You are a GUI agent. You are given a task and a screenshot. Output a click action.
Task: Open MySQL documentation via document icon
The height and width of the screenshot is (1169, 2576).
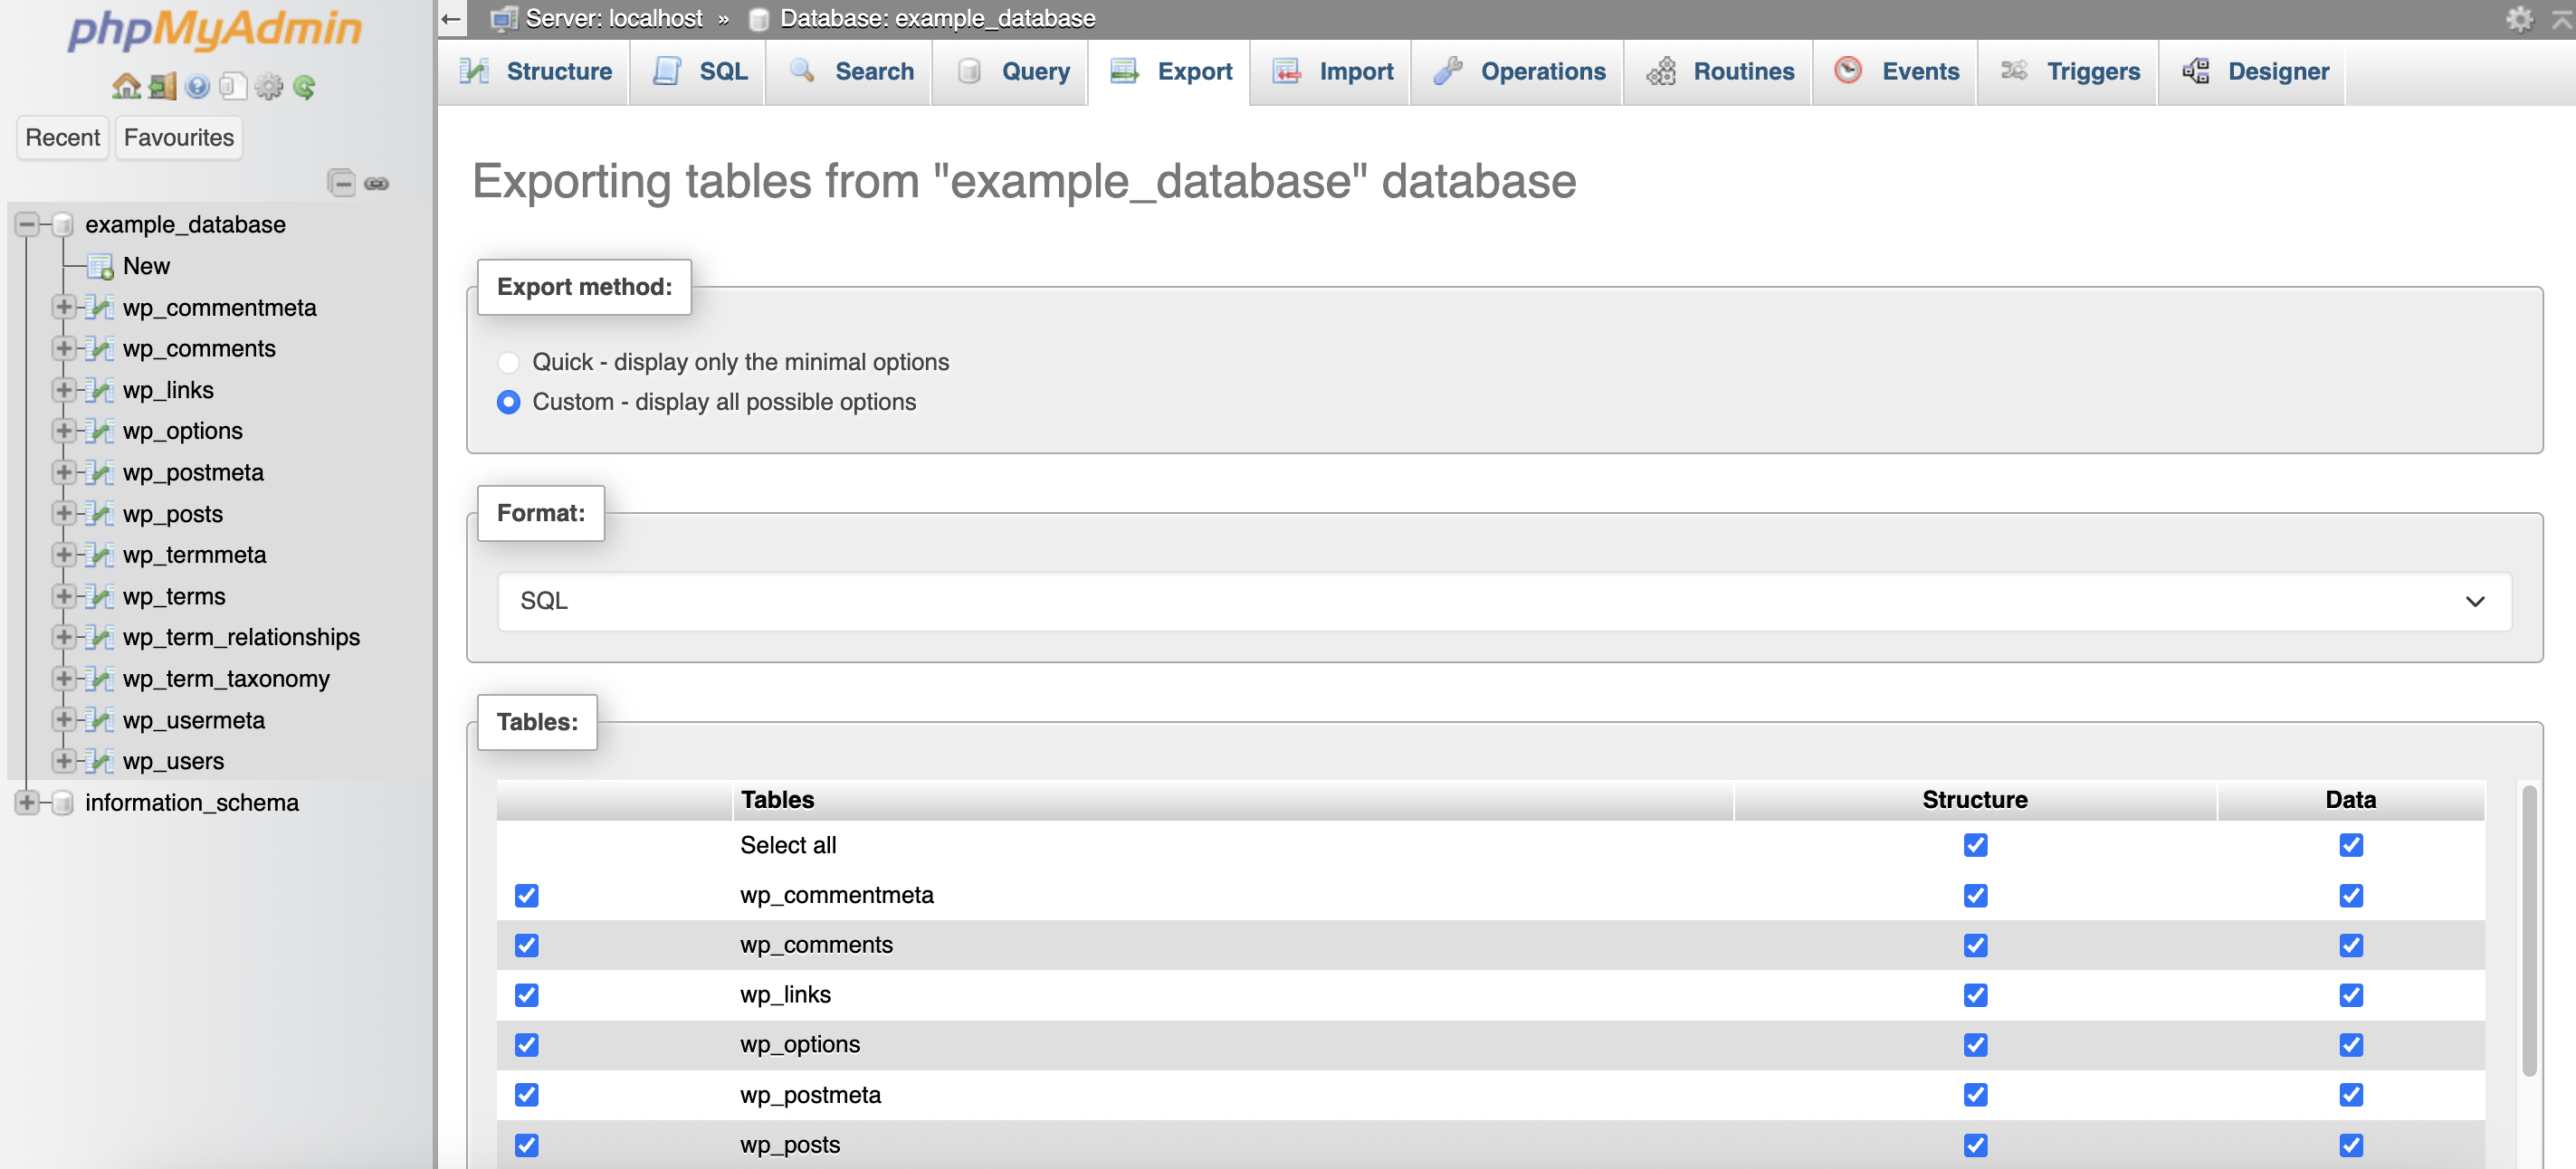(x=232, y=85)
